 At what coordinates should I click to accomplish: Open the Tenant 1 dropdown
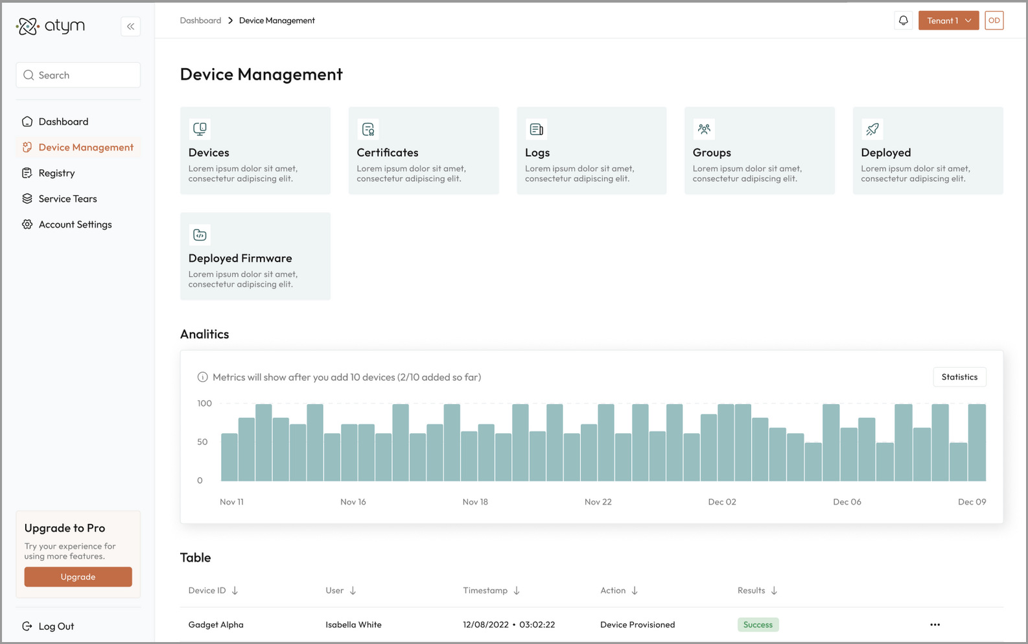point(948,21)
